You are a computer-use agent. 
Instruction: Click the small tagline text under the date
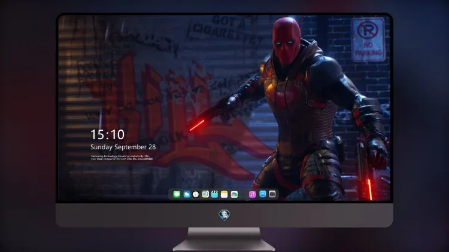coord(122,158)
